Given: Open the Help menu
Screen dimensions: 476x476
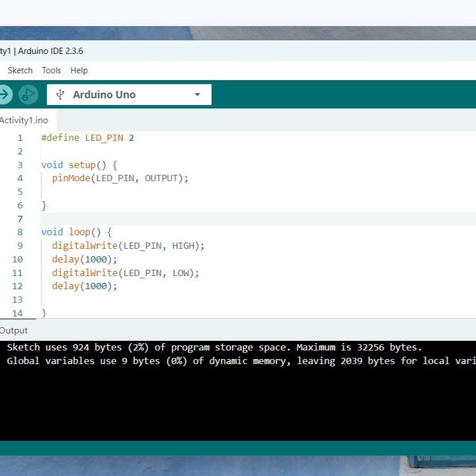Looking at the screenshot, I should [x=79, y=70].
